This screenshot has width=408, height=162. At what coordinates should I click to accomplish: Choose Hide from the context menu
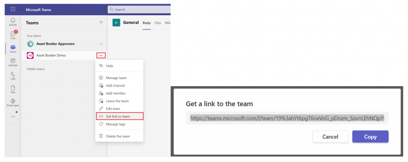[x=119, y=66]
